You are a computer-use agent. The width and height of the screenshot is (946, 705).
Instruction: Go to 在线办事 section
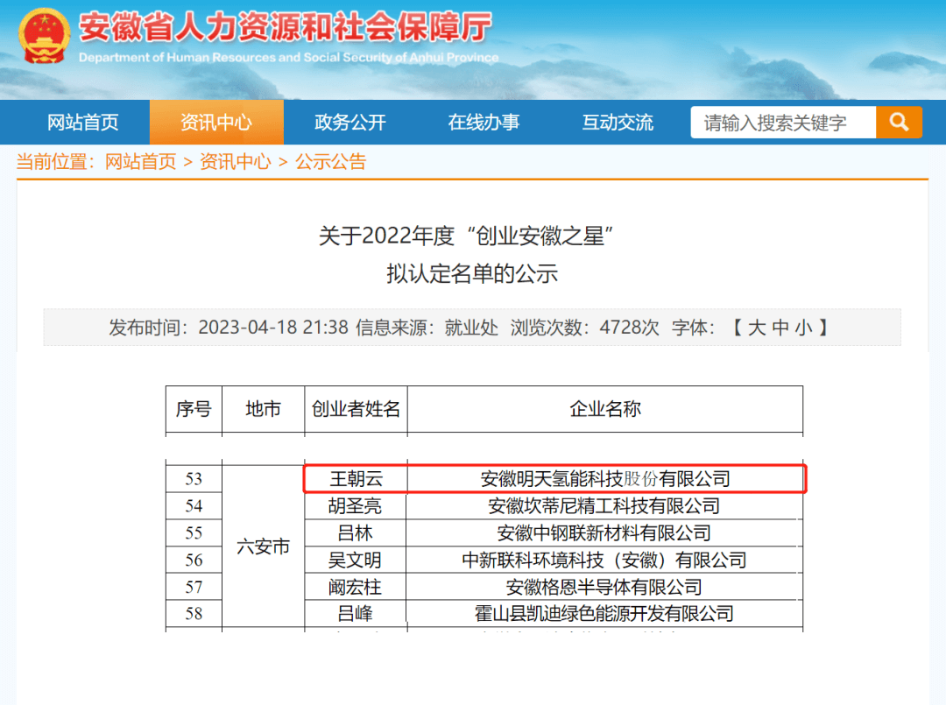(484, 123)
